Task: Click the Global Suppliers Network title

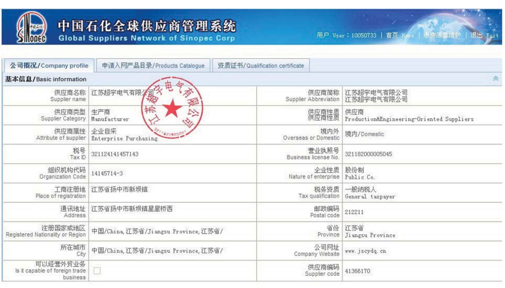Action: click(x=146, y=38)
